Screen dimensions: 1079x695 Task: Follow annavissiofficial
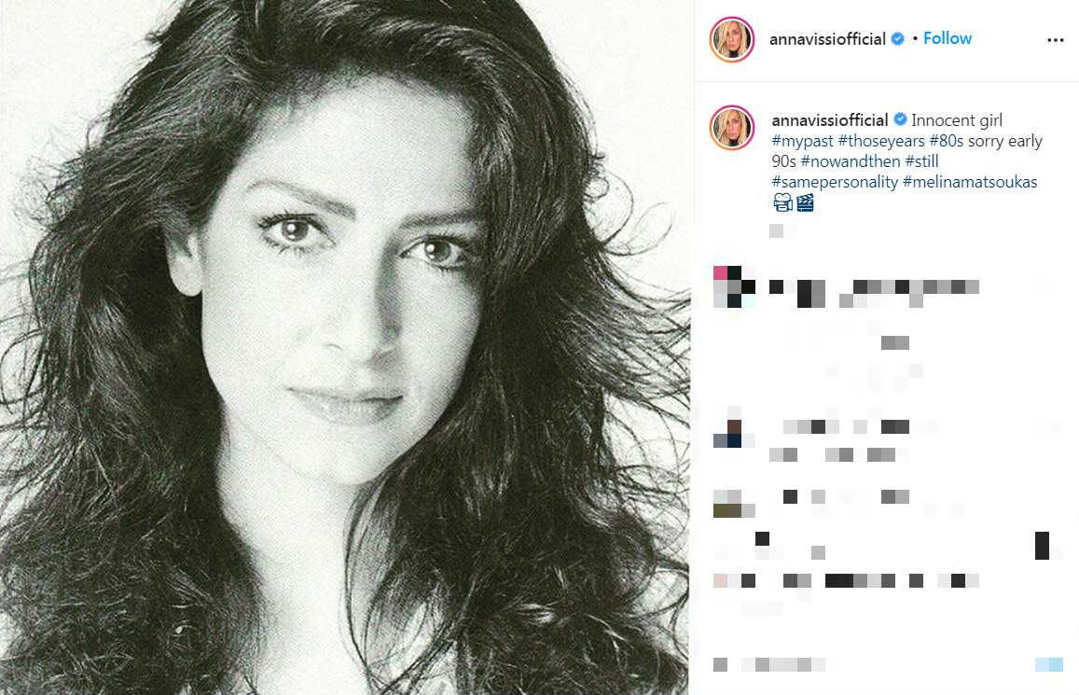(x=947, y=38)
